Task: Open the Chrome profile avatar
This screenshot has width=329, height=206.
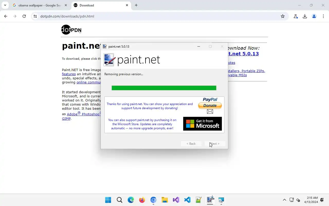Action: click(314, 16)
